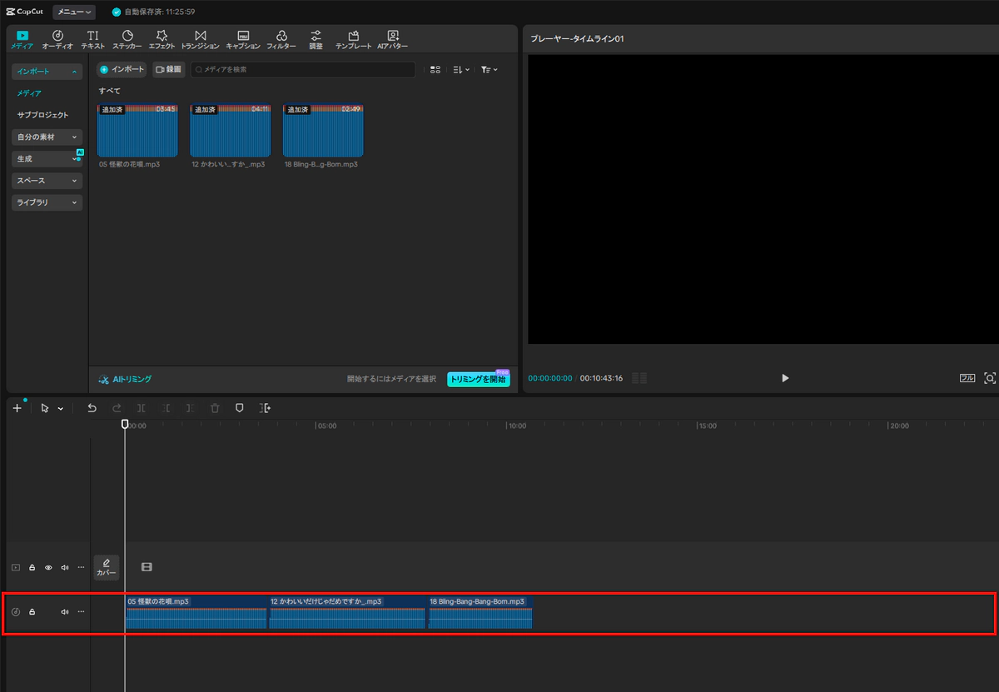Click the 録画 record button

169,70
